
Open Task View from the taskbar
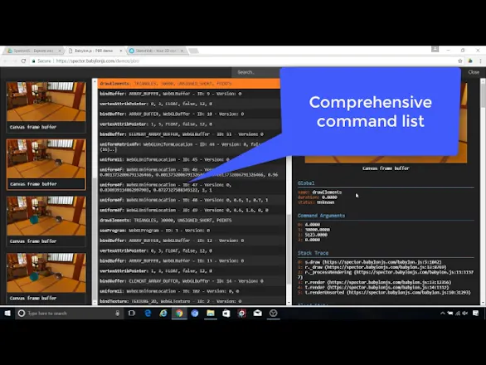[132, 314]
